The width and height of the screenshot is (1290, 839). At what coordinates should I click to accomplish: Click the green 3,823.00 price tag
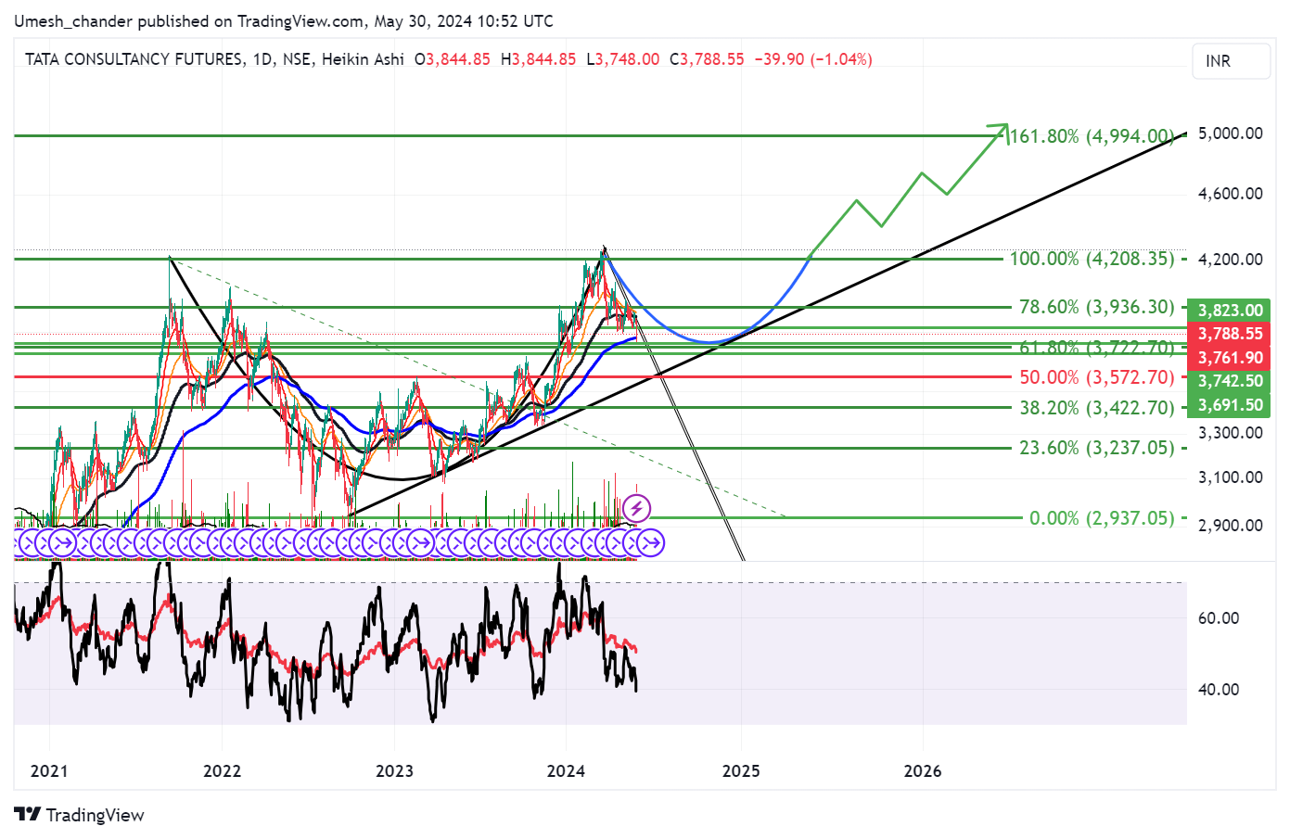(x=1230, y=311)
